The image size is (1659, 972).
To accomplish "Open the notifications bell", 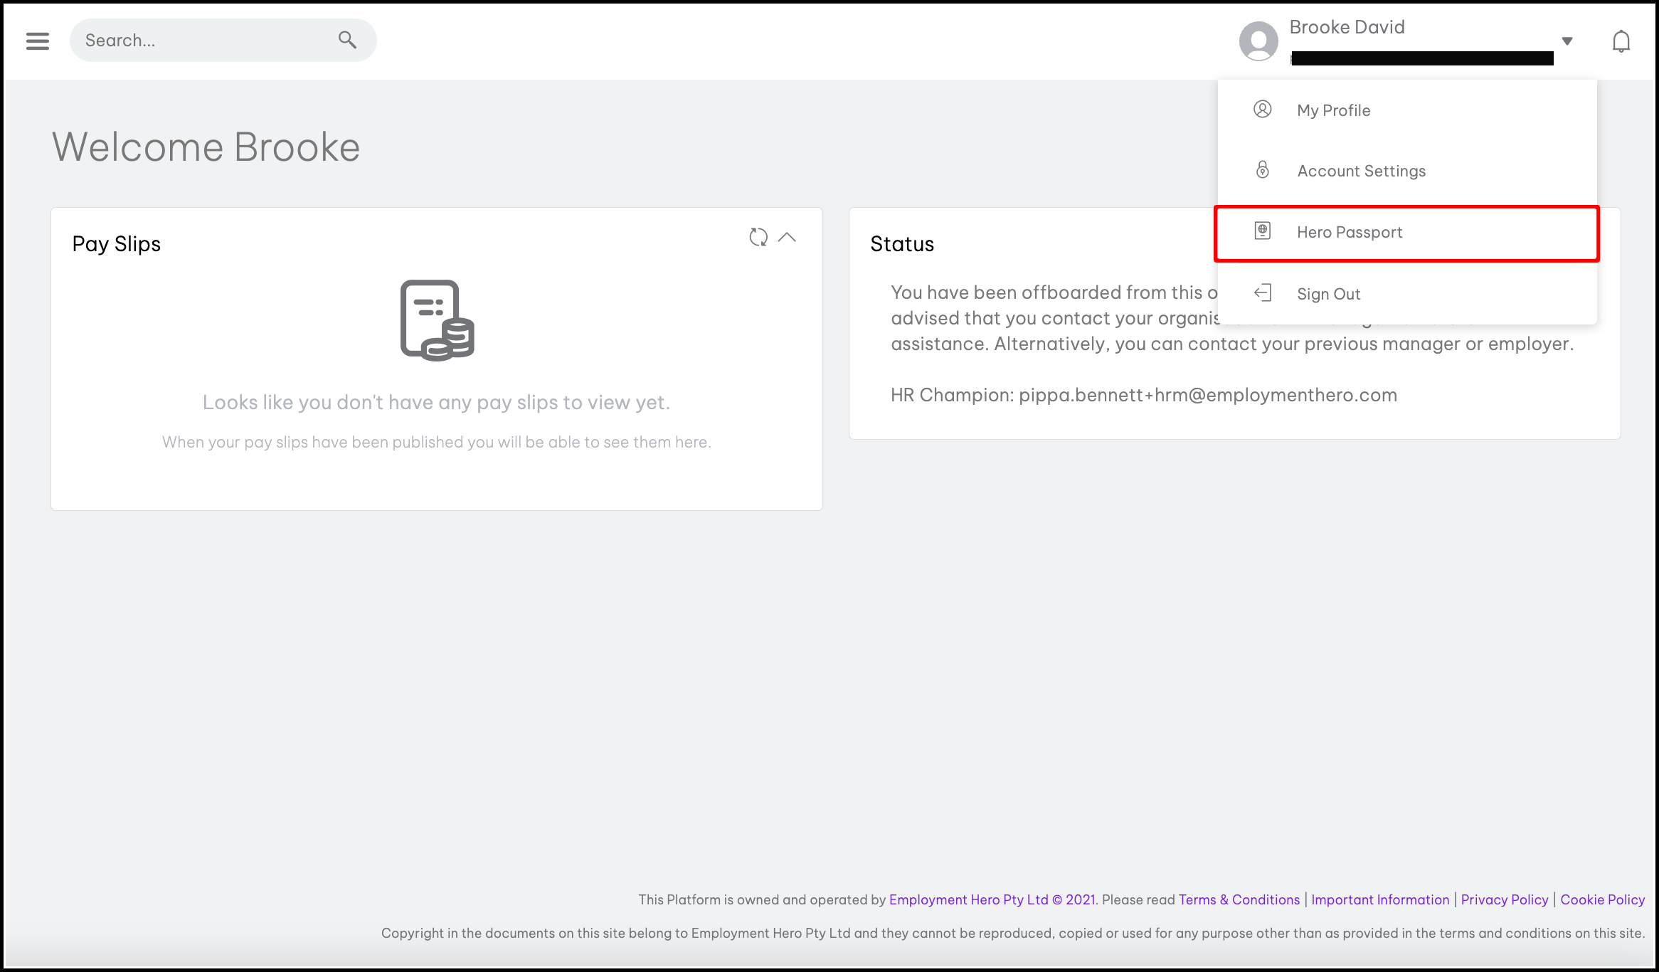I will coord(1621,41).
